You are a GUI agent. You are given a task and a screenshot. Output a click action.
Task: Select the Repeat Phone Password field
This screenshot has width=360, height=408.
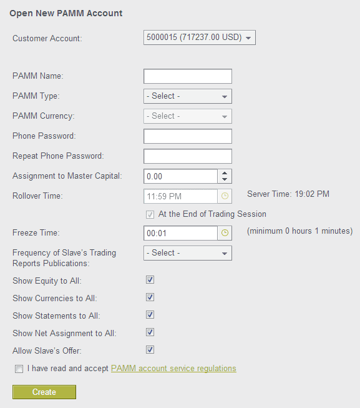point(188,156)
